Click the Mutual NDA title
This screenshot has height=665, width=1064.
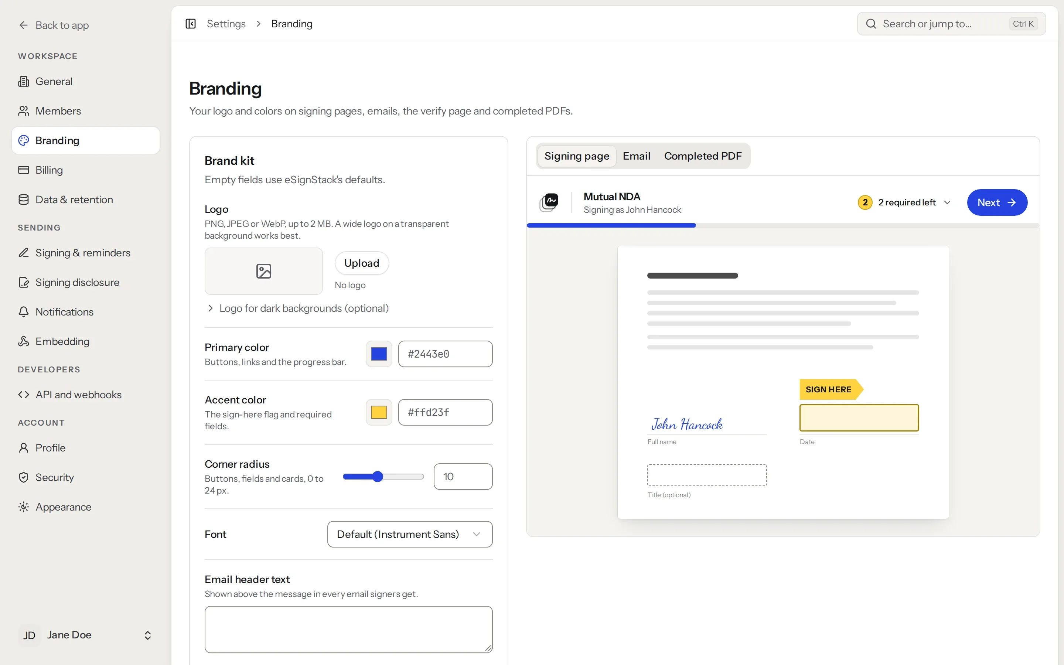pyautogui.click(x=611, y=197)
